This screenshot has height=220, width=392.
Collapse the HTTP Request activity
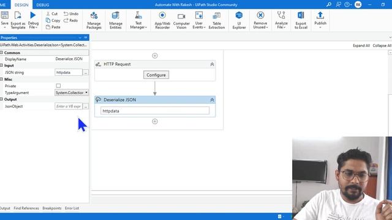[212, 64]
